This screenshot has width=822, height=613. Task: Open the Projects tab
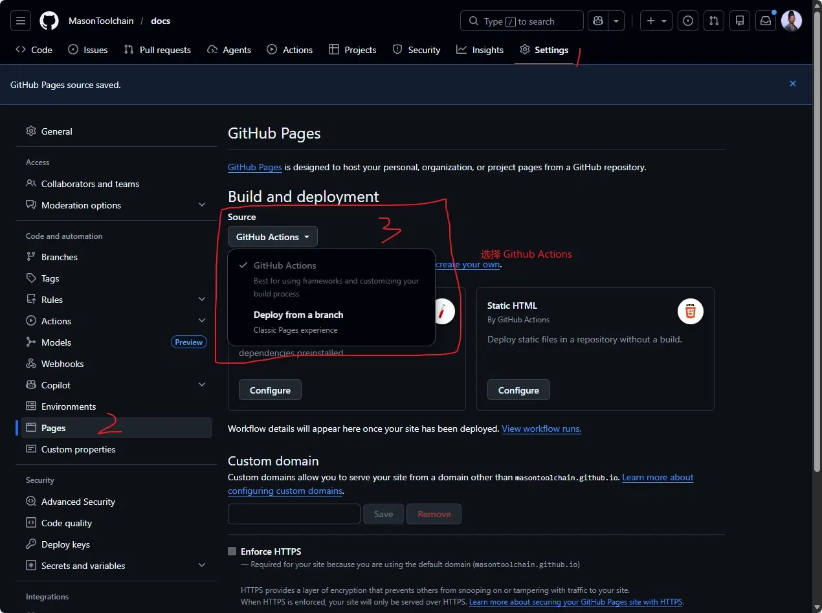tap(352, 50)
